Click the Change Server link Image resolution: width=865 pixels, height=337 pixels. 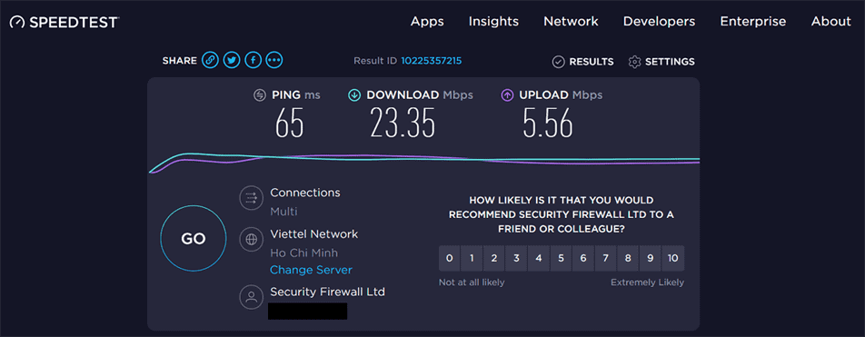[x=311, y=271]
